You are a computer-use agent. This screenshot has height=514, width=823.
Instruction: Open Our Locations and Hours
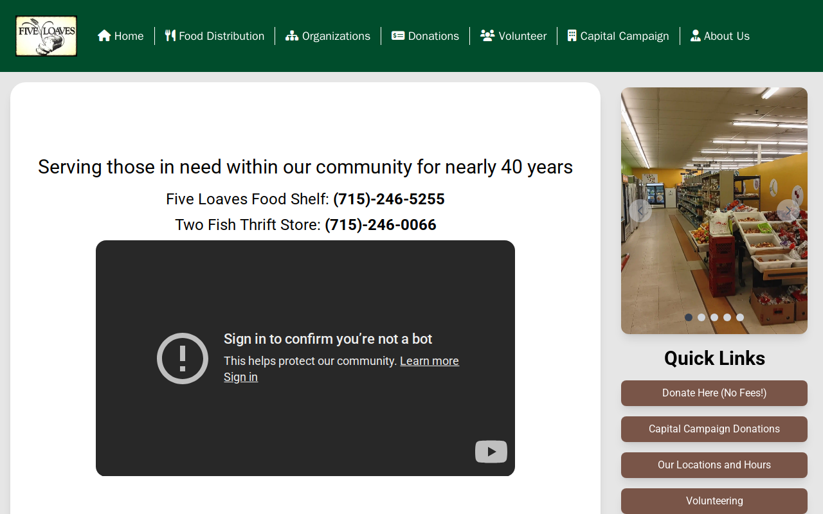714,465
